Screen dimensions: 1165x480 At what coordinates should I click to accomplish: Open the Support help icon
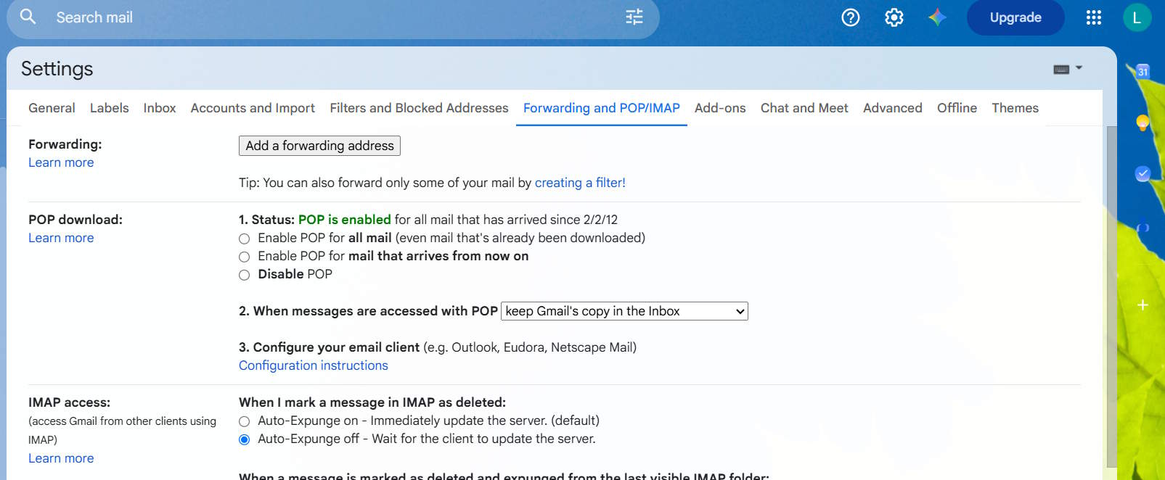[x=851, y=17]
